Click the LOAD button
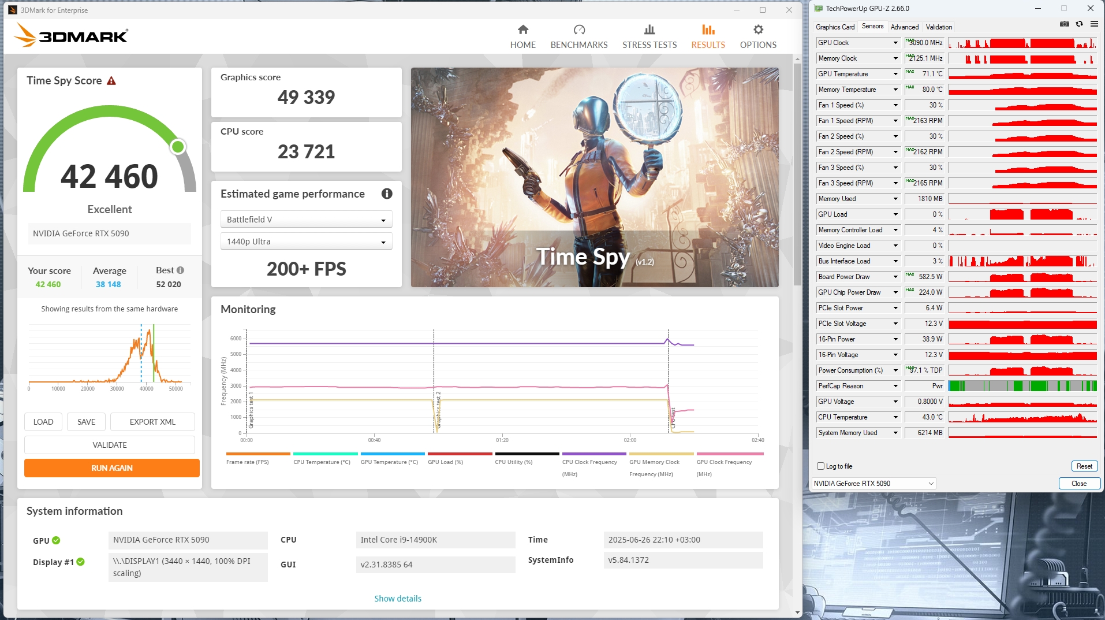 pyautogui.click(x=43, y=422)
